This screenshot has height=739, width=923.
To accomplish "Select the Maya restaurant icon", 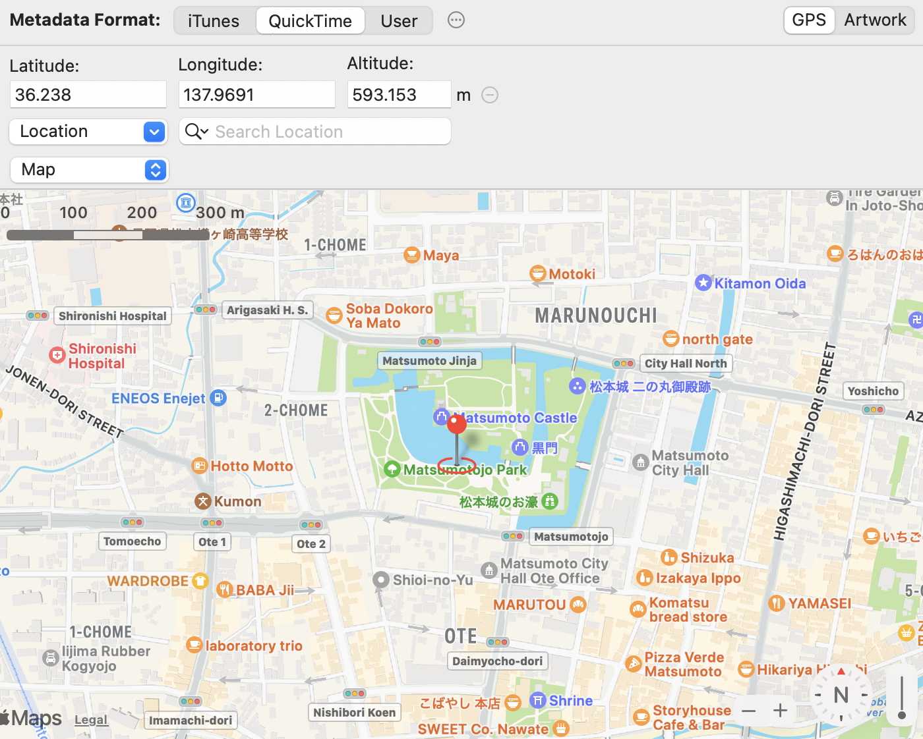I will pyautogui.click(x=412, y=255).
